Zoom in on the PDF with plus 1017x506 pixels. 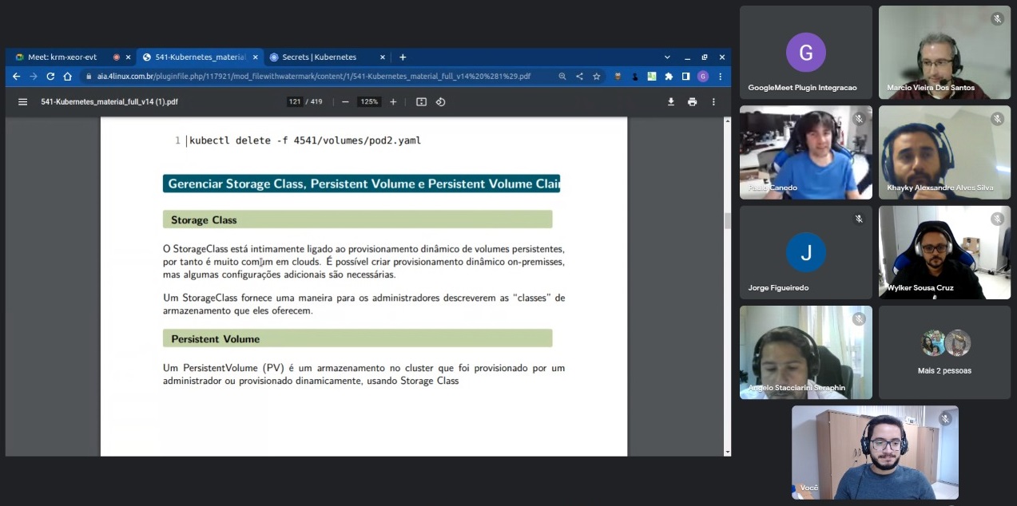point(393,102)
